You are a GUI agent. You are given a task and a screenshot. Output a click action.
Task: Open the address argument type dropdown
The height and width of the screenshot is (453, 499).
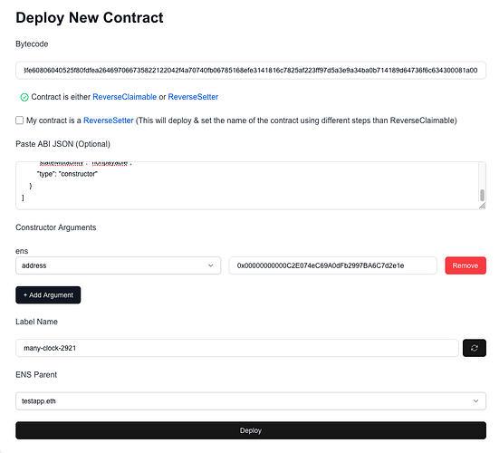pos(118,265)
